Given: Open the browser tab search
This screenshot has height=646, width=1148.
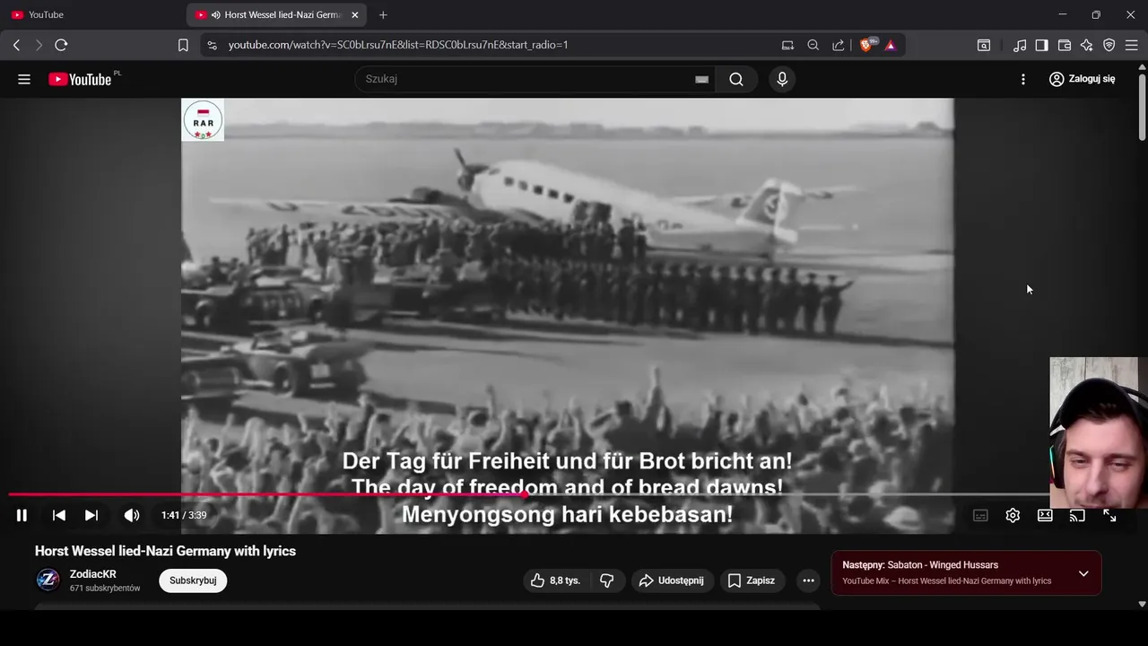Looking at the screenshot, I should (x=984, y=45).
